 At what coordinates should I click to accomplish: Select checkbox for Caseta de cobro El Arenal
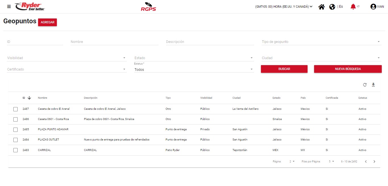point(16,109)
